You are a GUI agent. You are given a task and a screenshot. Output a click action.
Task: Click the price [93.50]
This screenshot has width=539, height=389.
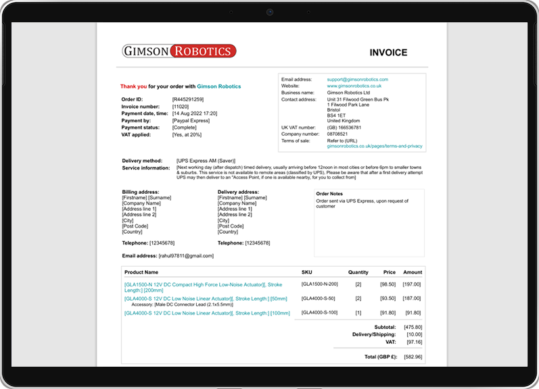(388, 299)
